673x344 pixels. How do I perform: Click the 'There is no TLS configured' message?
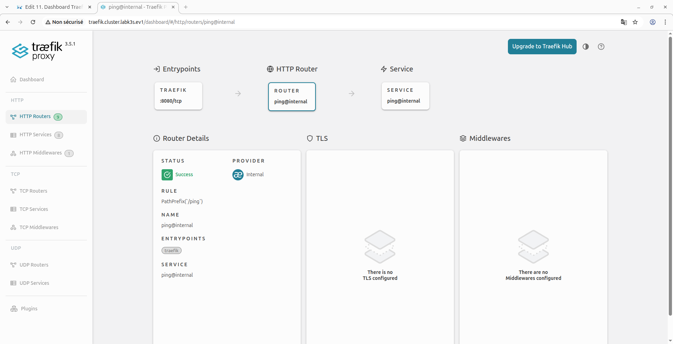(380, 275)
